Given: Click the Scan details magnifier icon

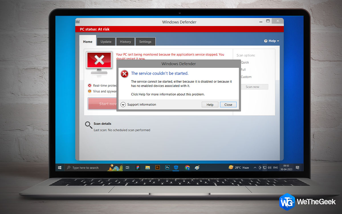Looking at the screenshot, I should click(x=88, y=125).
